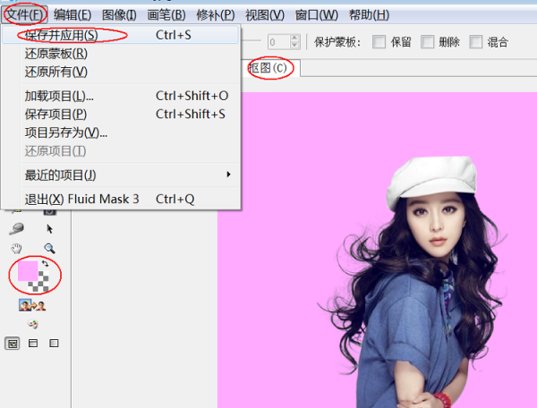Select the Zoom magnifier tool

click(50, 248)
